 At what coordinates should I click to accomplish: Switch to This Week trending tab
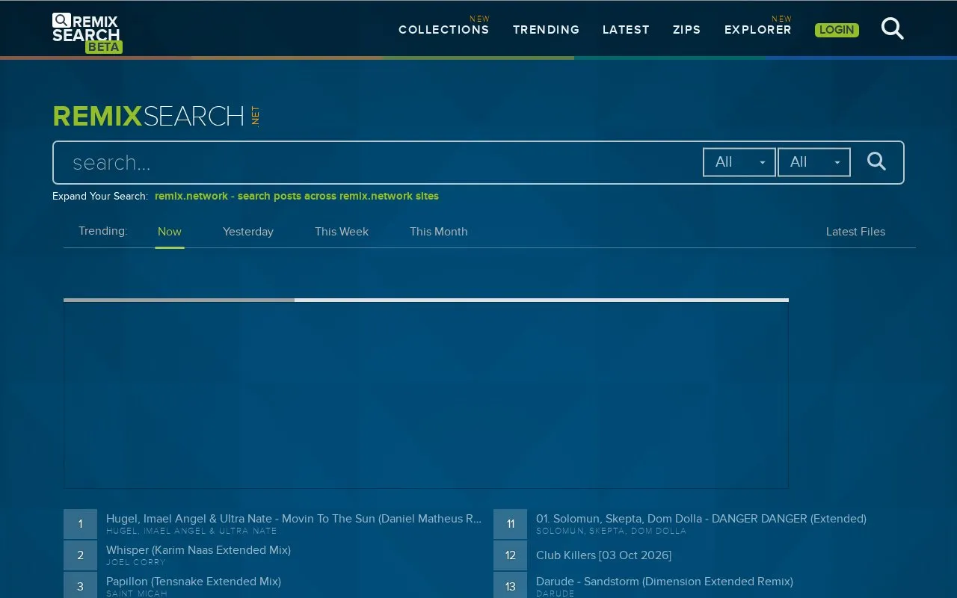342,232
